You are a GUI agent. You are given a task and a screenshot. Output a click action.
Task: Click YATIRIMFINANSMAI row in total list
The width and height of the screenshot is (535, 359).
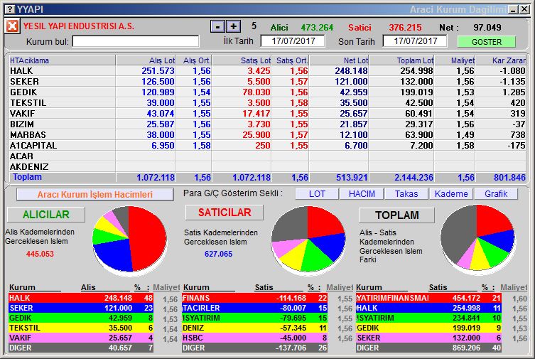428,298
